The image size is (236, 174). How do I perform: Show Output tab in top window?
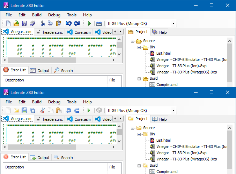pos(40,71)
